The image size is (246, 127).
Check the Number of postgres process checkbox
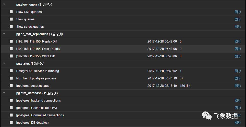(11, 78)
